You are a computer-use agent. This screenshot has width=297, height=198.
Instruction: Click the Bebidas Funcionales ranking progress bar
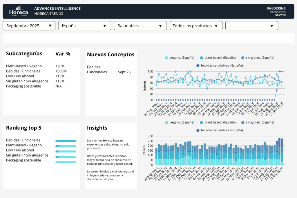tap(66, 140)
